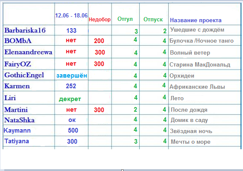Click 'декрет' in the Liri row

point(70,99)
